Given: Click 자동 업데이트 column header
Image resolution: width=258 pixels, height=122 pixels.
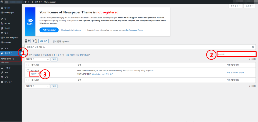Looking at the screenshot, I should pyautogui.click(x=233, y=65).
